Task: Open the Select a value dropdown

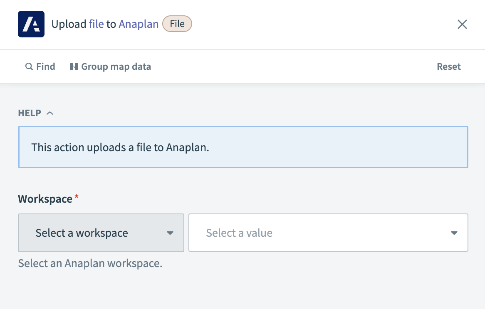Action: click(x=328, y=233)
